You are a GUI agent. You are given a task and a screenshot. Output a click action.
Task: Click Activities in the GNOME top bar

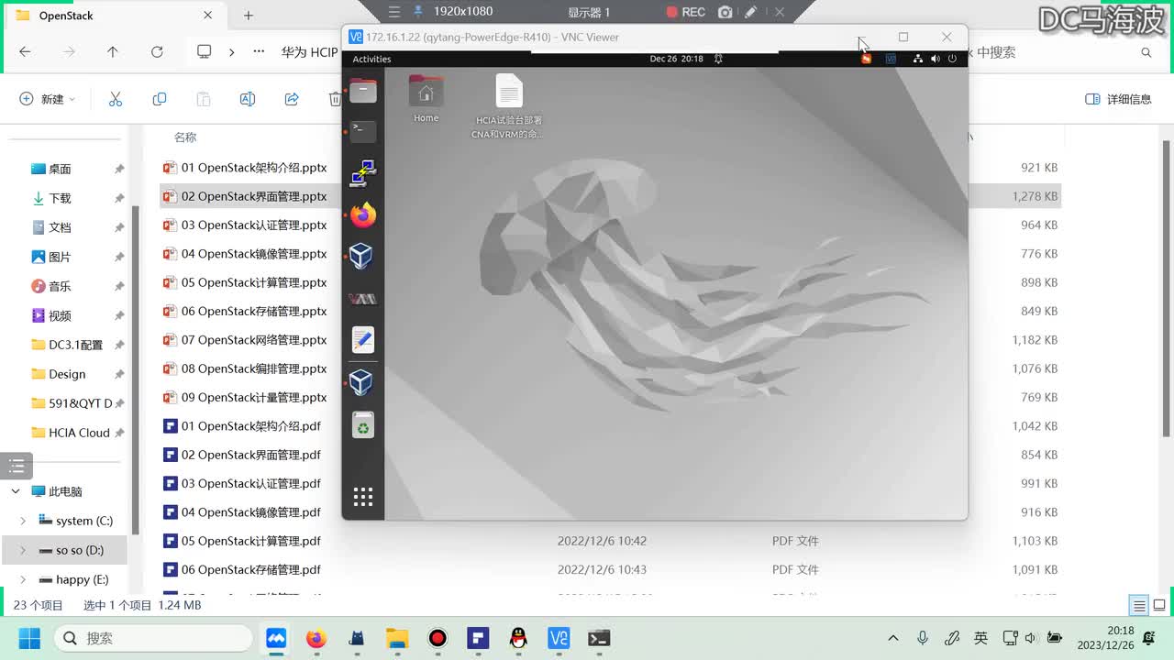(x=371, y=59)
